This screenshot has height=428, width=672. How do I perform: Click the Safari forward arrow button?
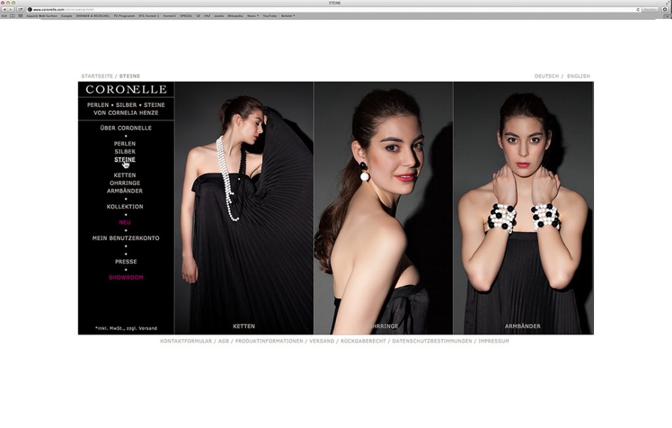point(11,9)
